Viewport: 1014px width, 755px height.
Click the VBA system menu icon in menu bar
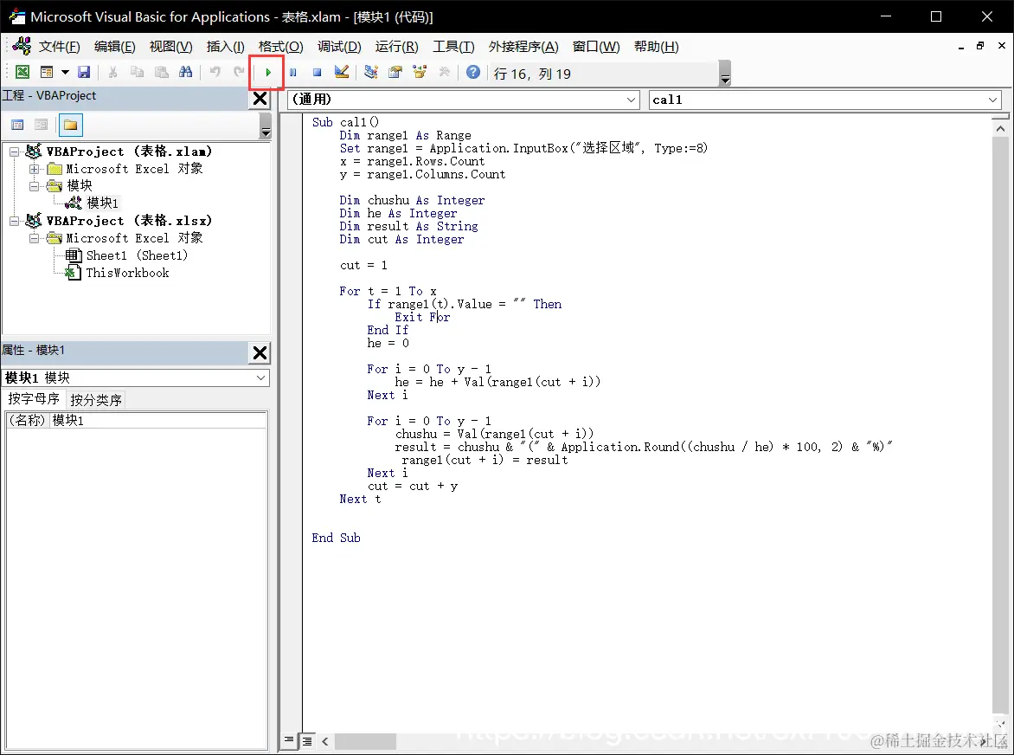21,46
